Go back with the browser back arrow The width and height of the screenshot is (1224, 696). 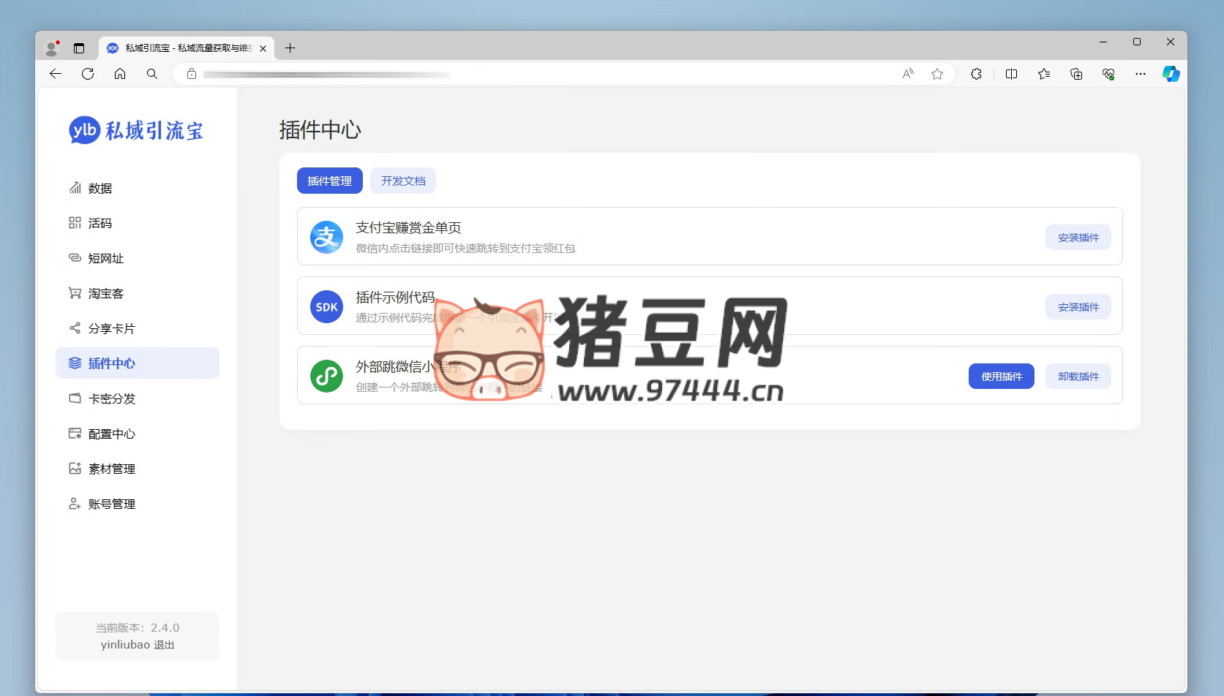coord(56,74)
